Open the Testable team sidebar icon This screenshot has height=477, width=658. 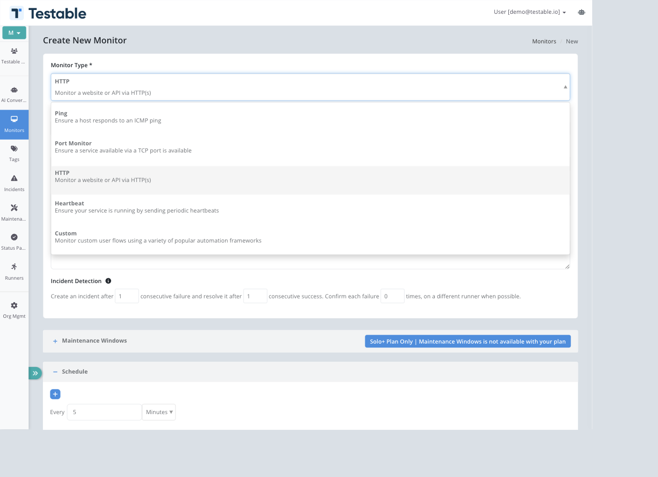pos(14,56)
